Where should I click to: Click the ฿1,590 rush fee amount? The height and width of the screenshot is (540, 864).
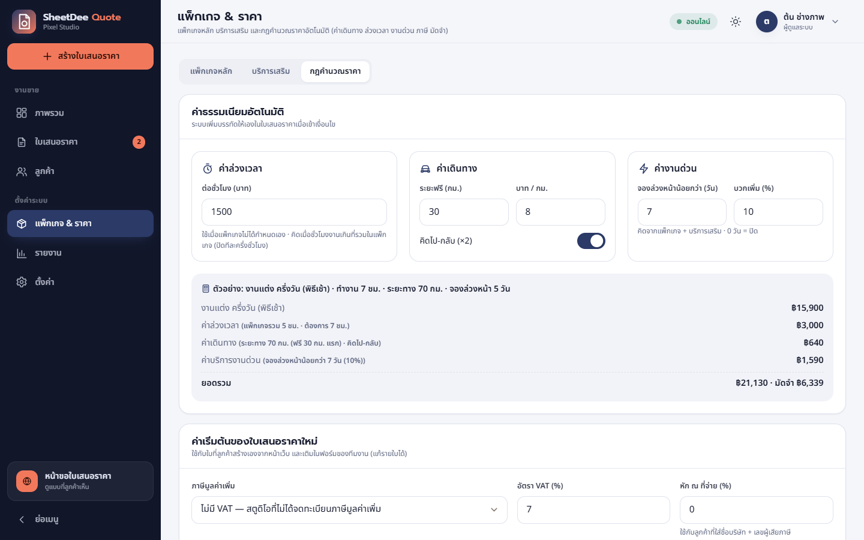click(809, 360)
